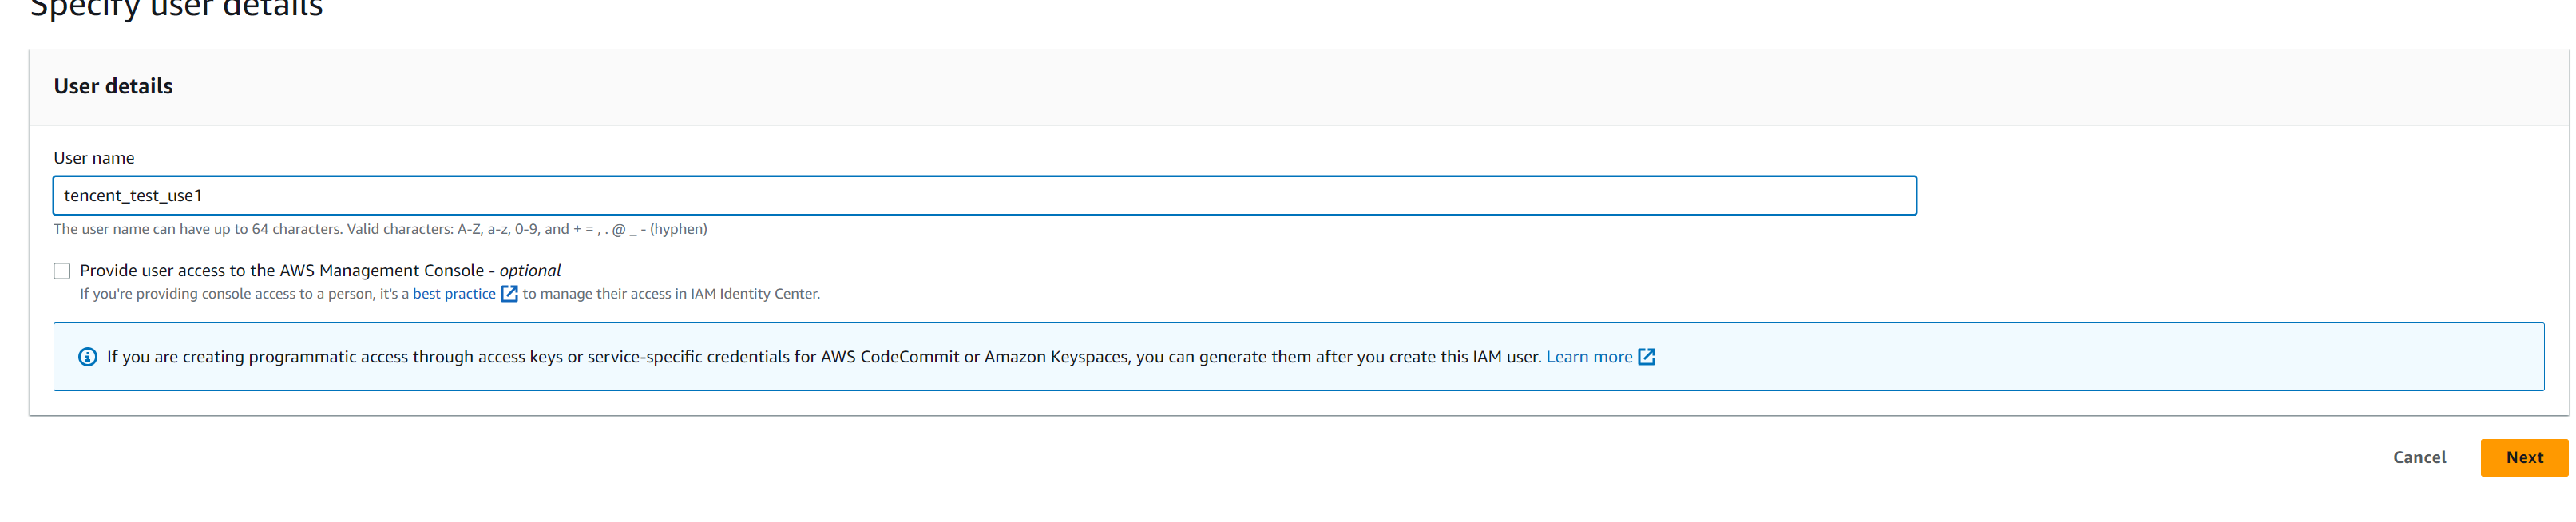The height and width of the screenshot is (522, 2576).
Task: Open the Learn more link
Action: pyautogui.click(x=1588, y=357)
